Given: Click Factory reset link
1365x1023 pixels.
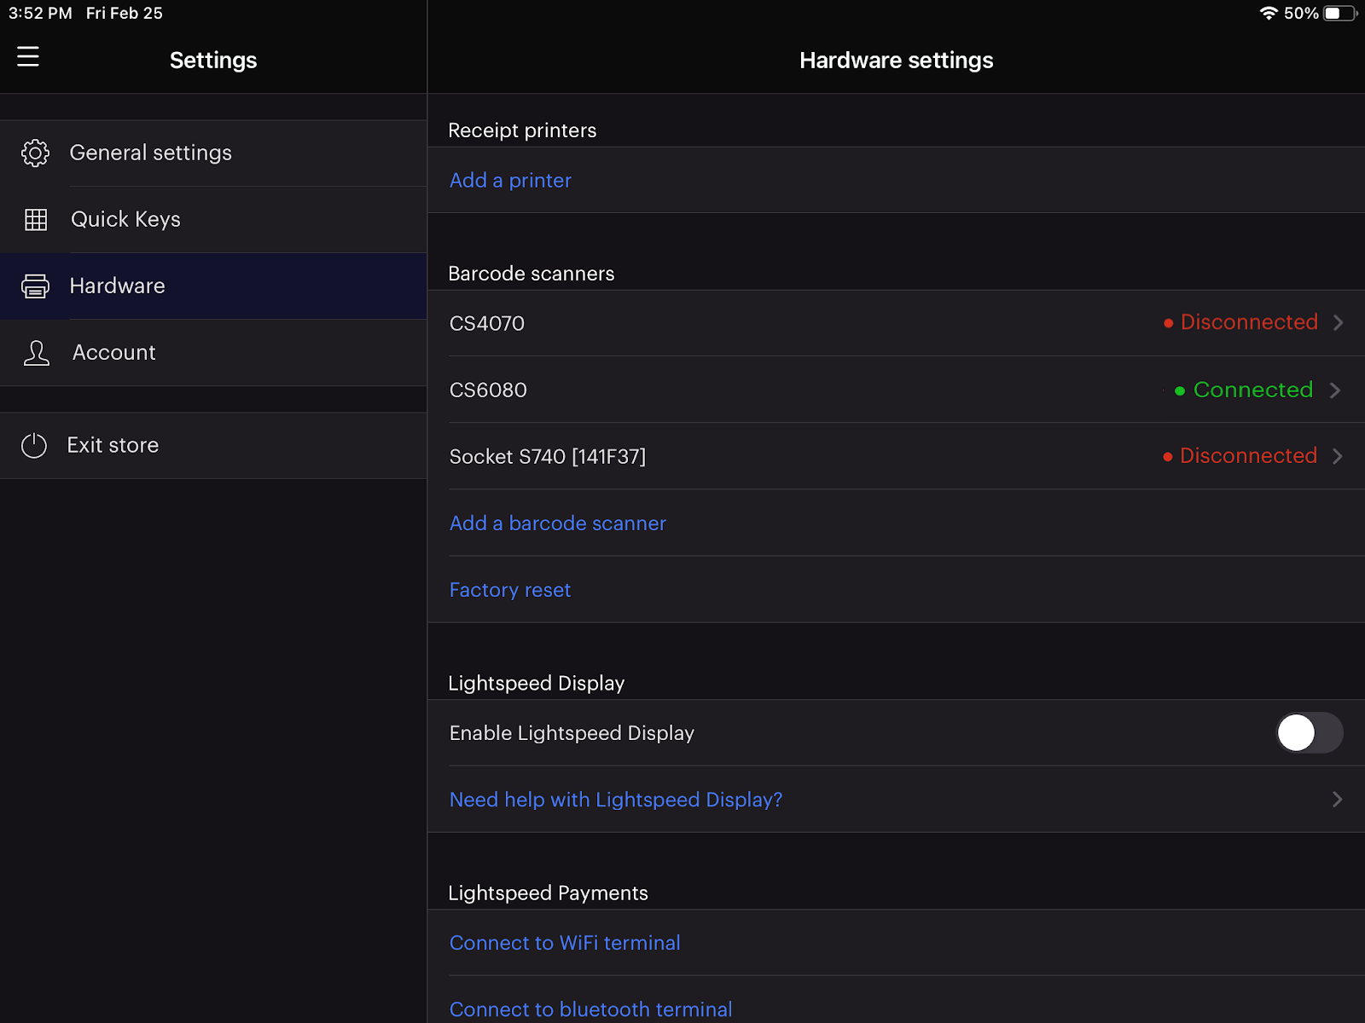Looking at the screenshot, I should tap(509, 590).
